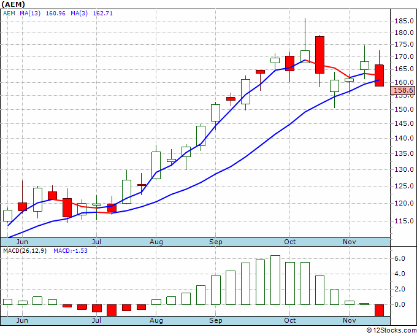Click the 160.0 price axis label

tap(404, 82)
